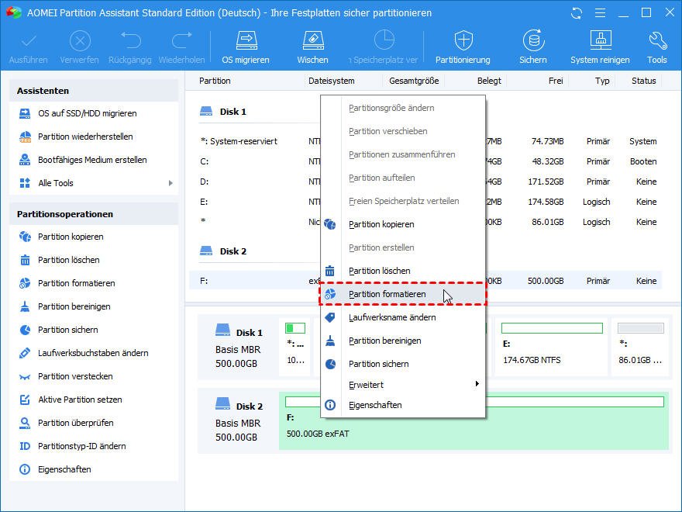Choose Partition kopieren in context menu
Viewport: 682px width, 512px height.
point(403,224)
